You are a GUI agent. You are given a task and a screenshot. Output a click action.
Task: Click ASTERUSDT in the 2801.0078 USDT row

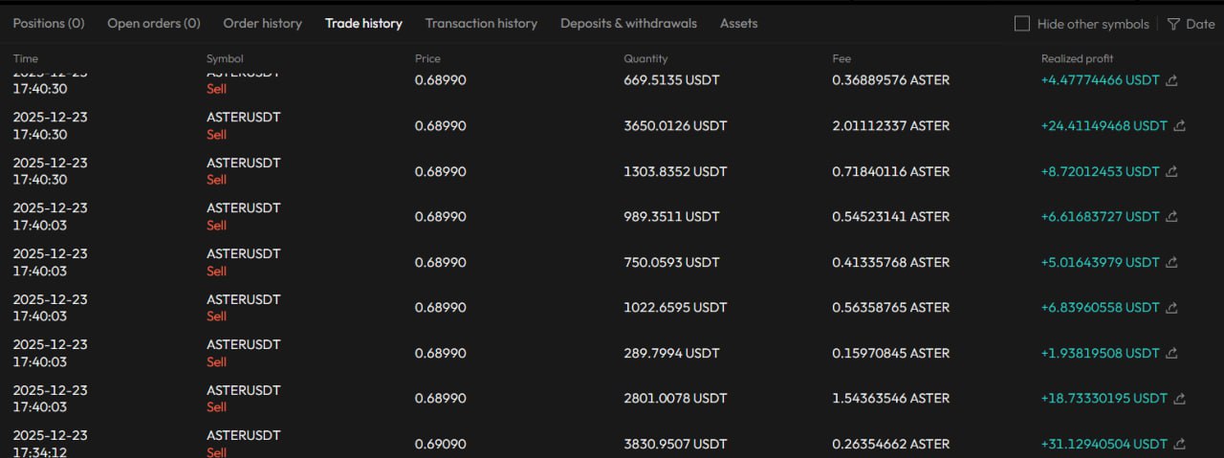coord(244,390)
